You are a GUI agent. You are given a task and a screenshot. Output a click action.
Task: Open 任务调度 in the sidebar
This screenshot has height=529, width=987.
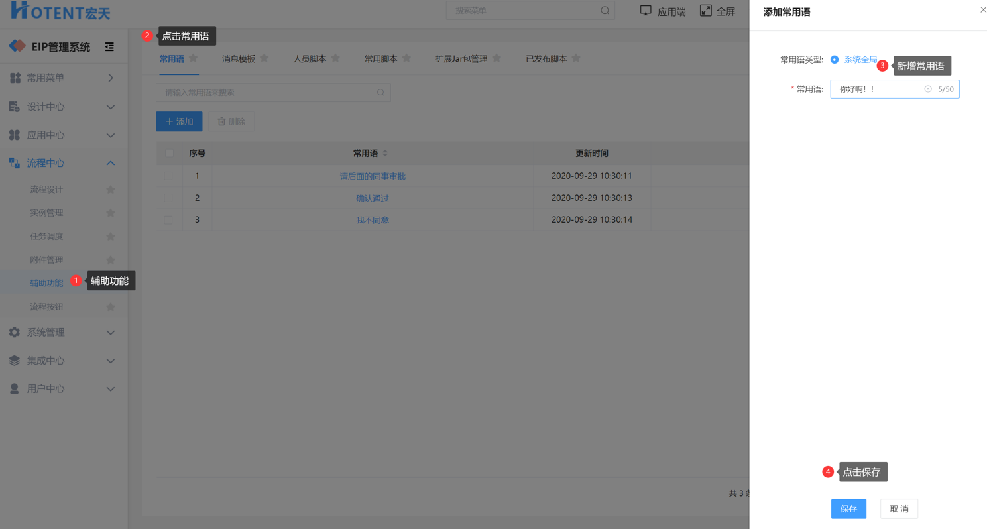coord(46,237)
